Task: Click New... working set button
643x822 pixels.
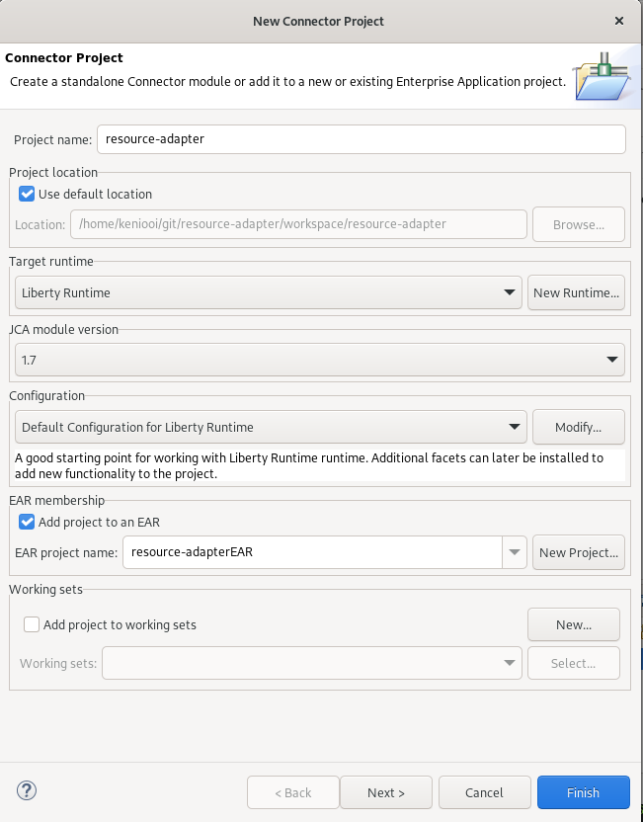Action: 573,624
